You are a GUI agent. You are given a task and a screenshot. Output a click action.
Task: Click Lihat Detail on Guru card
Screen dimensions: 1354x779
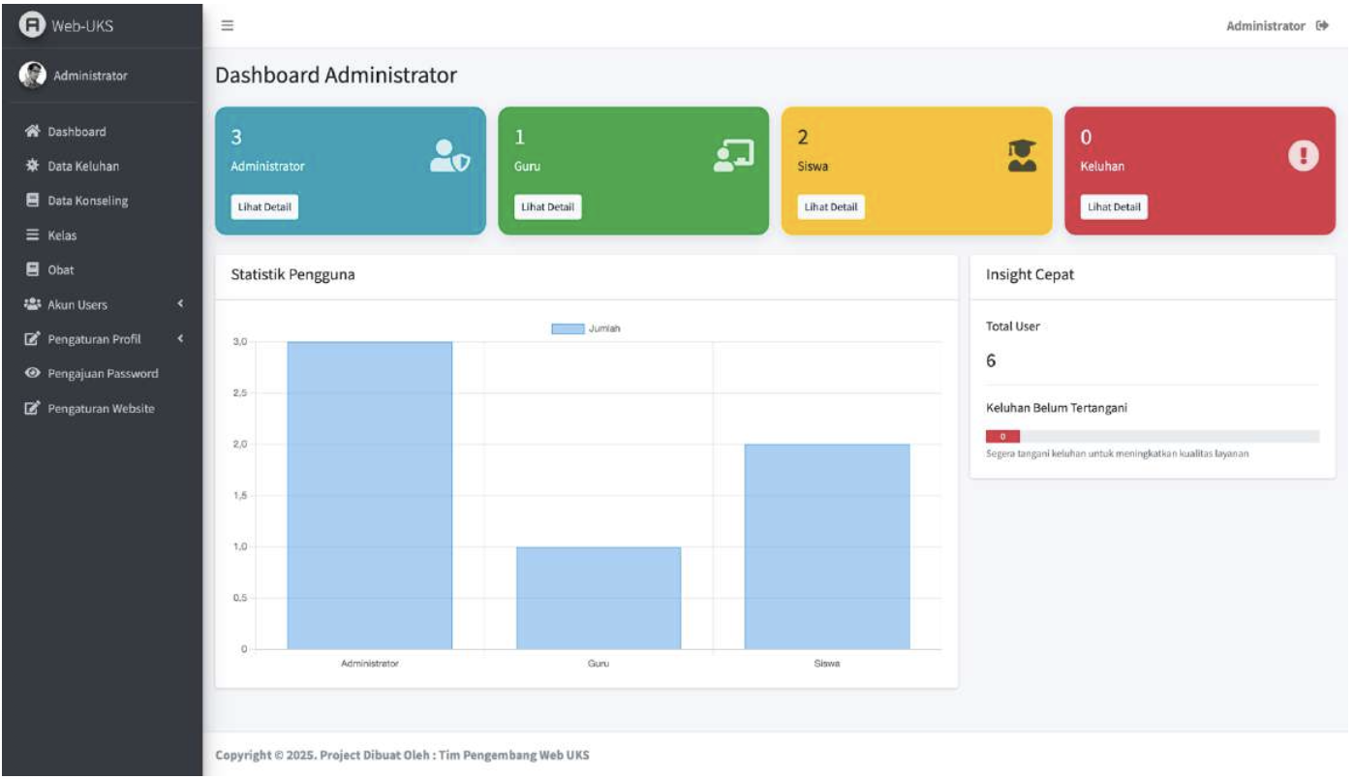point(547,207)
